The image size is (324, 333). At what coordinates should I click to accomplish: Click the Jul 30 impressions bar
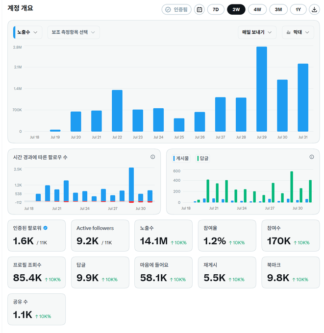282,106
